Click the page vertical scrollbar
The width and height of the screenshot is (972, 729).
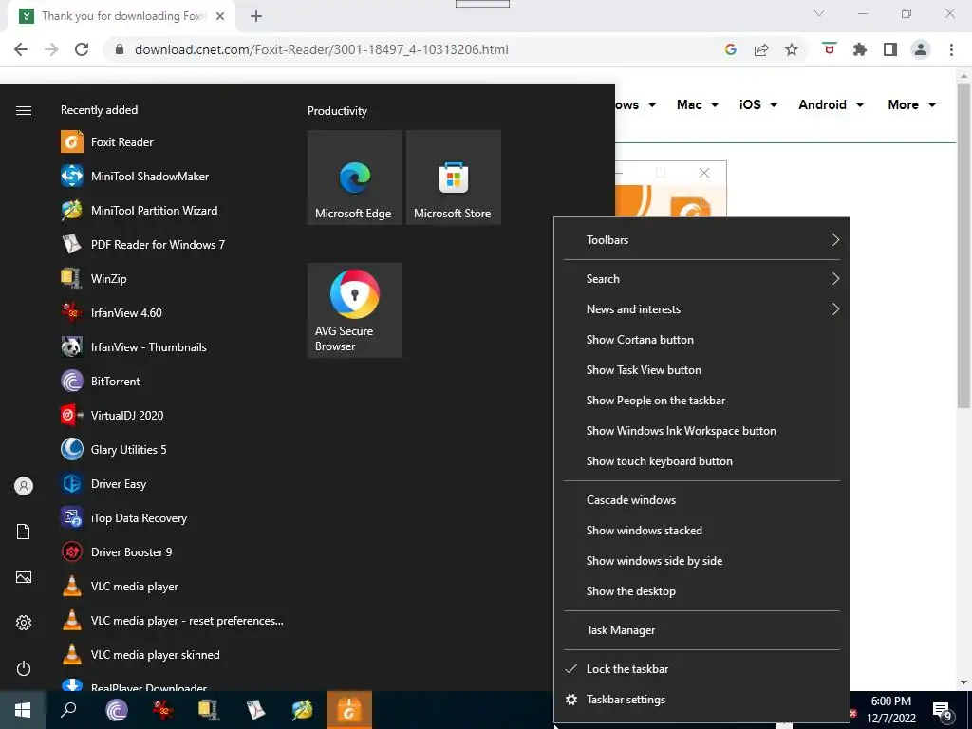click(x=963, y=245)
